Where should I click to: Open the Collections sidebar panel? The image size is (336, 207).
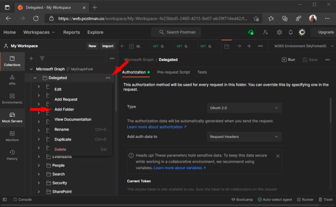[x=12, y=61]
